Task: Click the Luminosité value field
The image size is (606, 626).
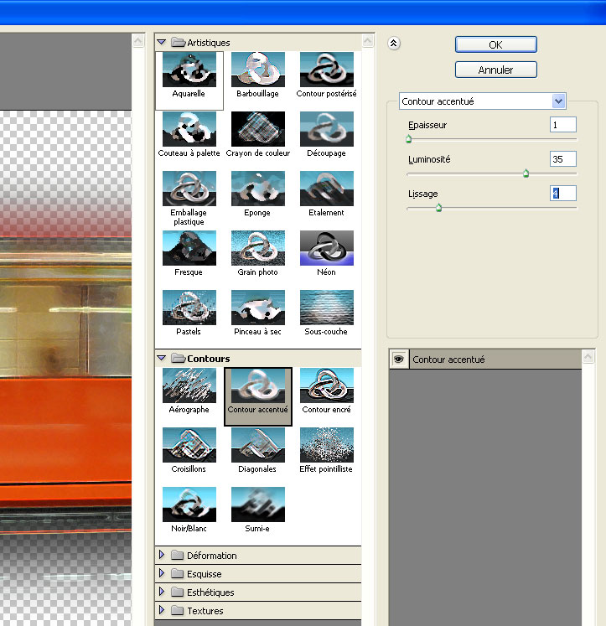Action: 563,159
